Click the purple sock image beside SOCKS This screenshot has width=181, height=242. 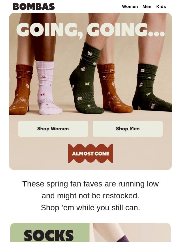pos(130,232)
